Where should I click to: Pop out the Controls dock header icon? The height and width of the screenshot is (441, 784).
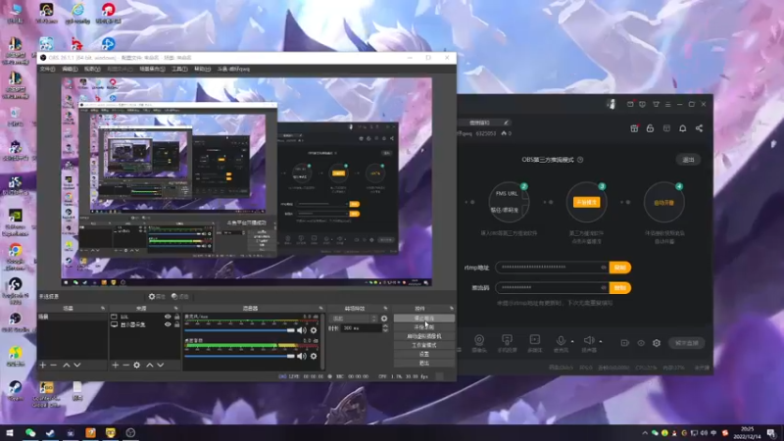pyautogui.click(x=452, y=309)
